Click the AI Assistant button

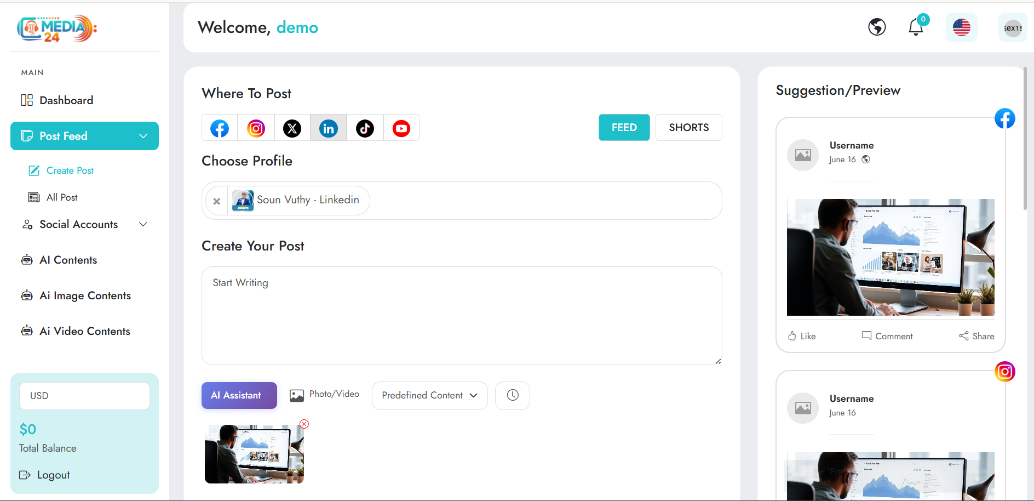click(239, 395)
